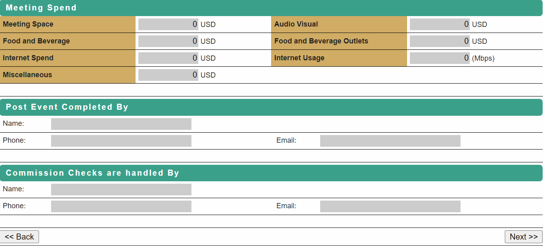Click Name field under Post Event Completed By
The height and width of the screenshot is (246, 543).
121,124
